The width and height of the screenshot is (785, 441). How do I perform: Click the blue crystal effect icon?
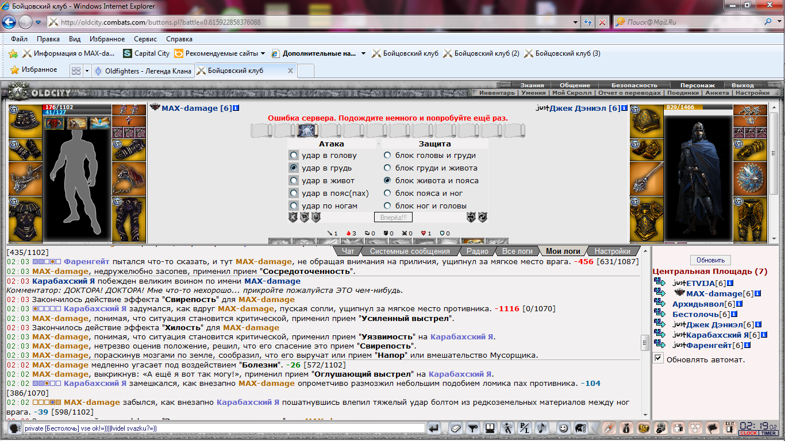point(100,123)
